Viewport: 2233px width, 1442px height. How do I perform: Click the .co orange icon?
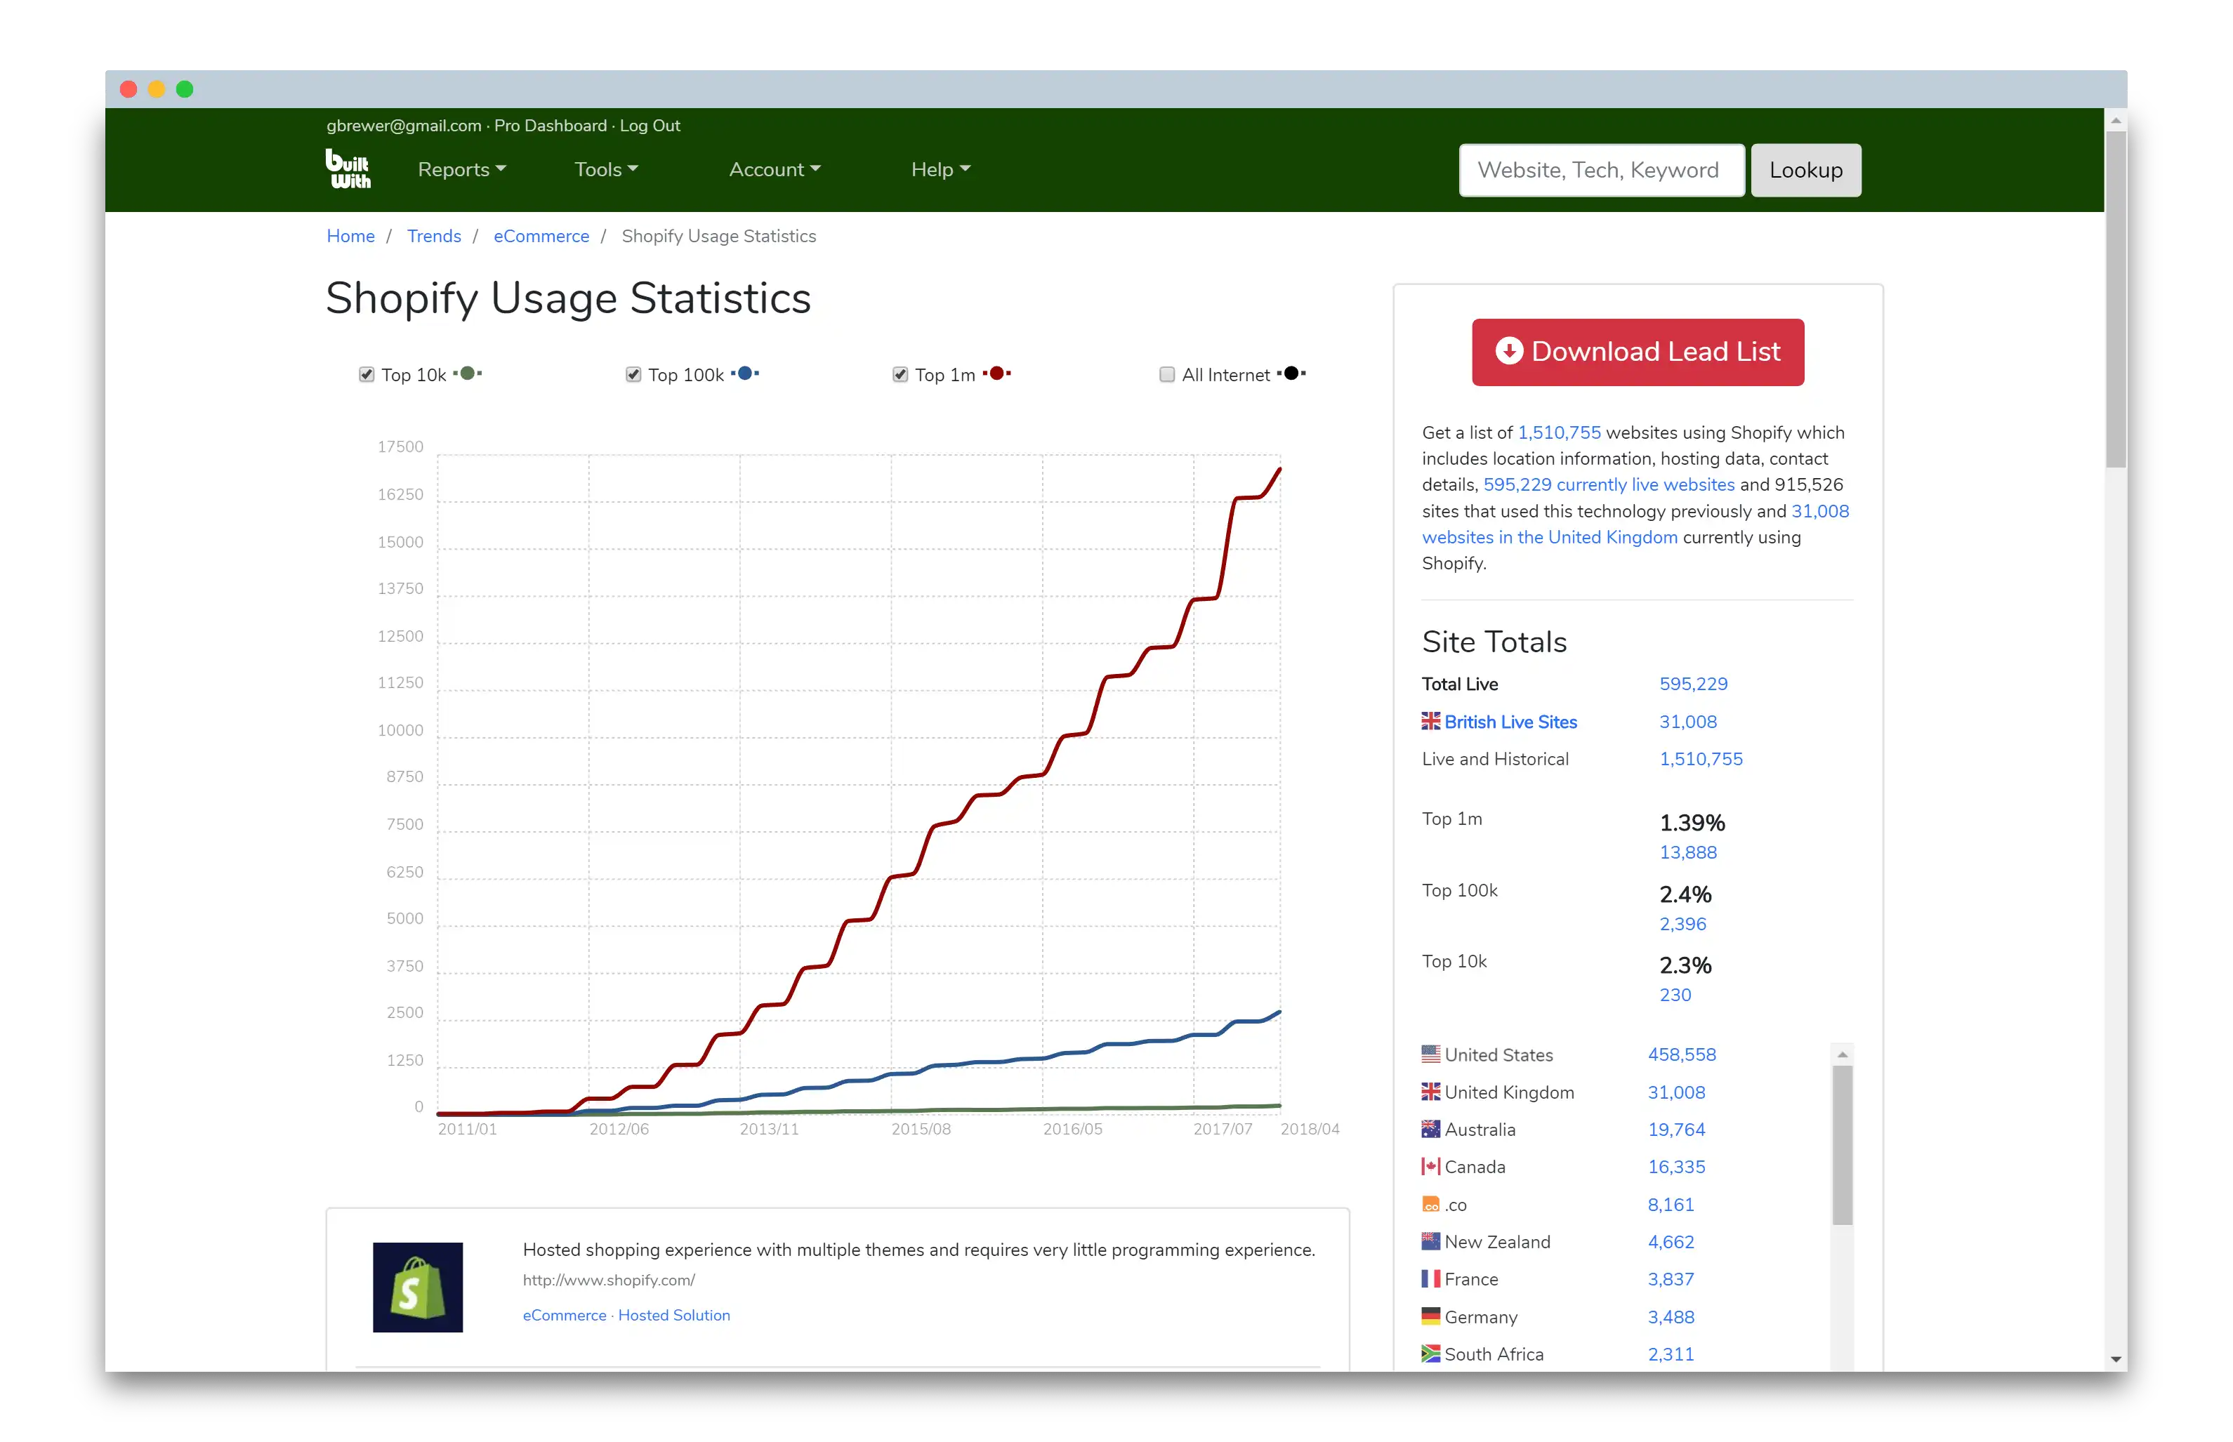[x=1430, y=1204]
